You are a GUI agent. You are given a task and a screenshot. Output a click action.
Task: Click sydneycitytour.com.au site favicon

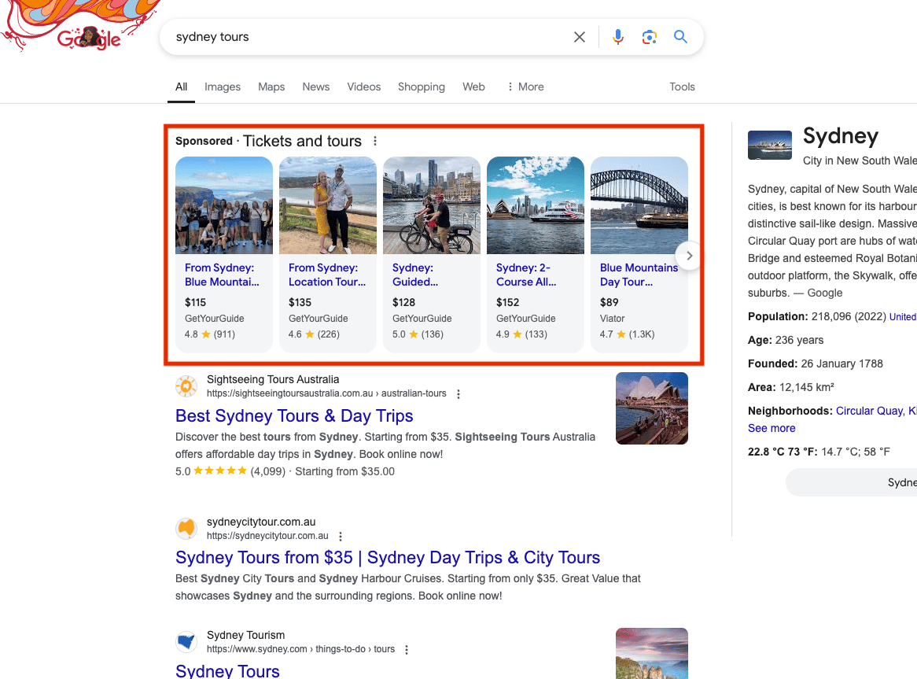[x=186, y=528]
